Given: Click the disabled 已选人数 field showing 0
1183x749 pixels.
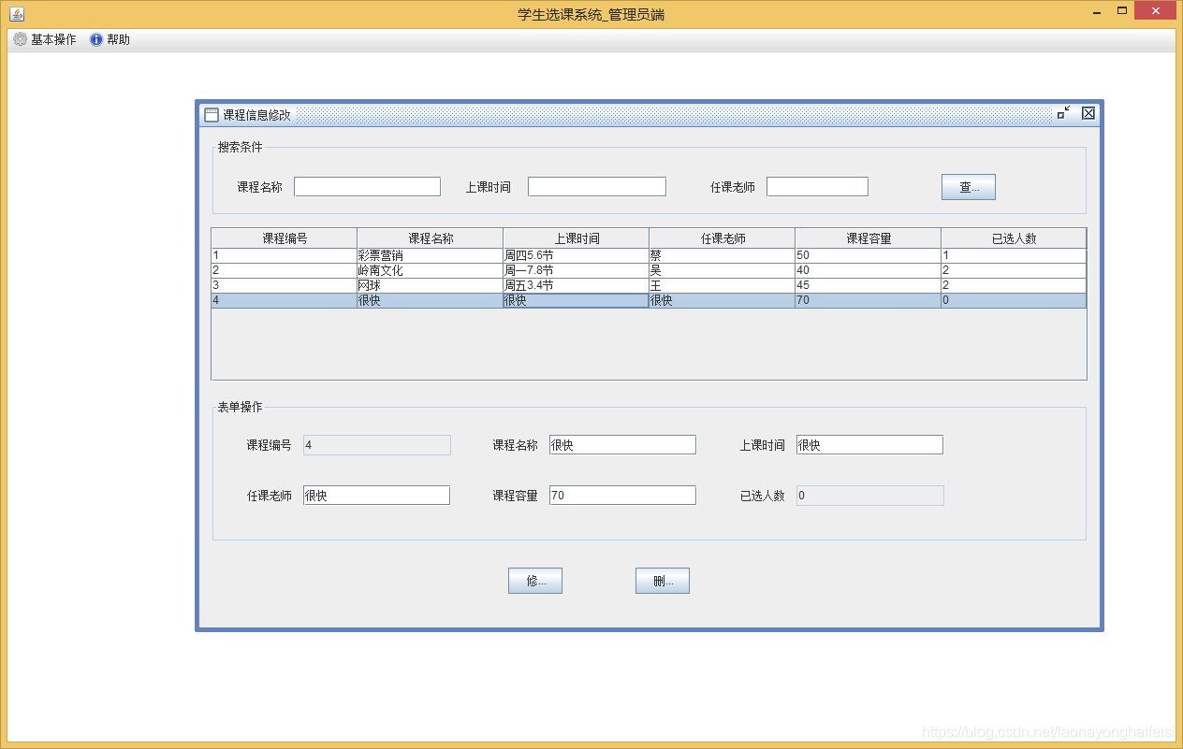Looking at the screenshot, I should pos(870,496).
